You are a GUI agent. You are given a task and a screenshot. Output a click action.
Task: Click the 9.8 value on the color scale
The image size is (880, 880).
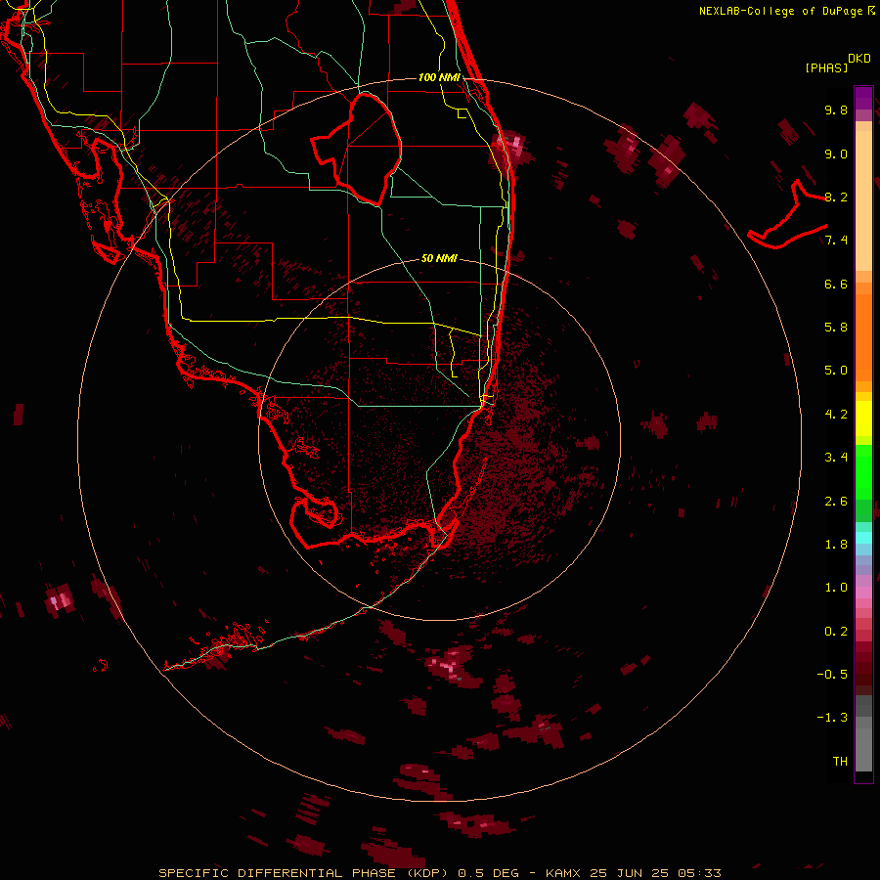point(836,110)
